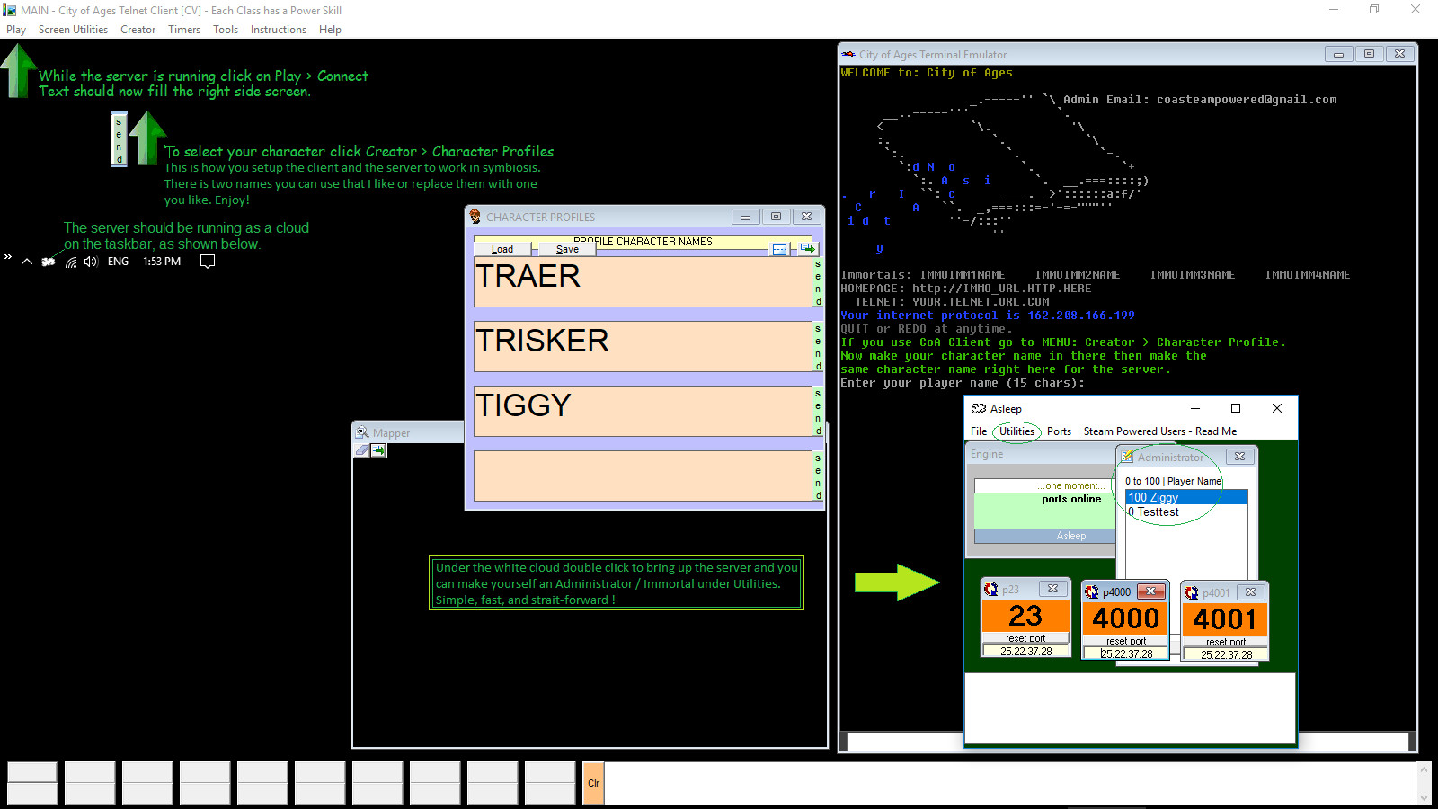Screen dimensions: 1438x809
Task: Click the ports online progress bar in Engine panel
Action: point(1043,510)
